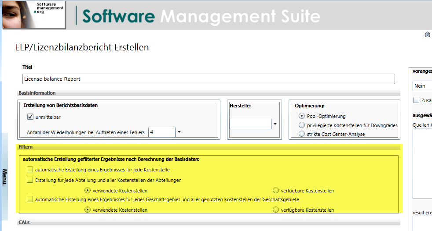Click the double-chevron collapse icon at top right

coord(427,34)
